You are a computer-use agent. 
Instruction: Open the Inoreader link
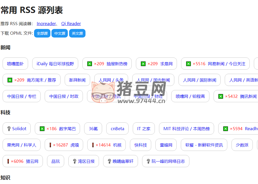click(x=46, y=23)
